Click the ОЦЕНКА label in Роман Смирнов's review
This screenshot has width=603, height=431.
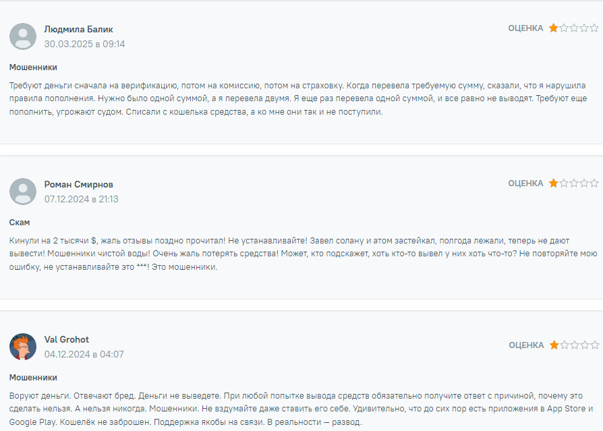pyautogui.click(x=525, y=183)
